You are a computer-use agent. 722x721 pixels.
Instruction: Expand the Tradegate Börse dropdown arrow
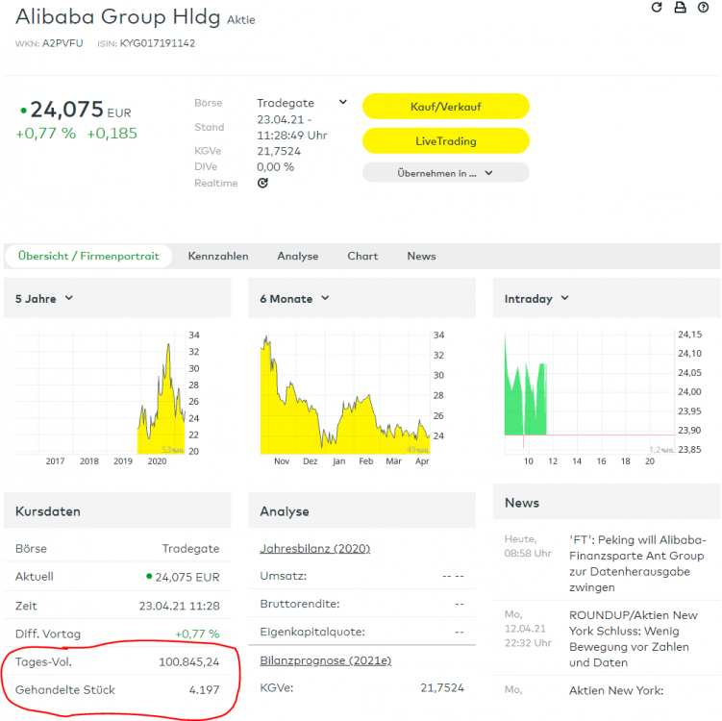click(342, 102)
